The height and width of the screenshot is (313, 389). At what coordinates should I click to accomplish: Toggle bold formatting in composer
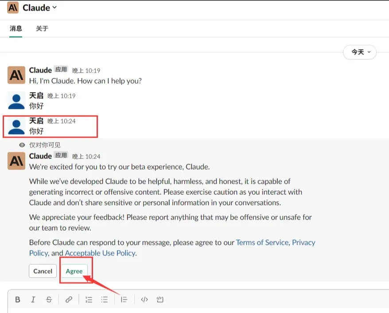click(18, 299)
